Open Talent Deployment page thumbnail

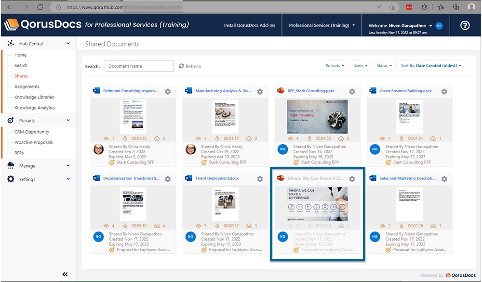(225, 204)
